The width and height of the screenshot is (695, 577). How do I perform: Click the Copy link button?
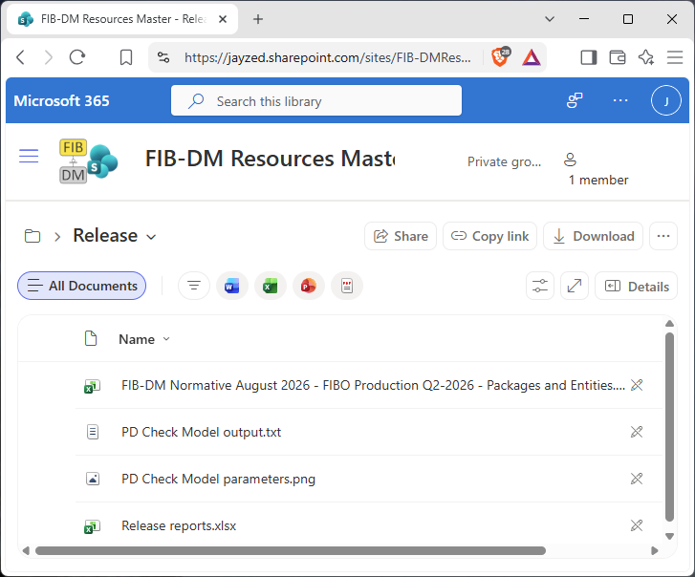click(x=489, y=236)
